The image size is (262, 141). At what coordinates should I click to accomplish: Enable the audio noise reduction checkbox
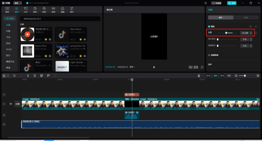(209, 55)
